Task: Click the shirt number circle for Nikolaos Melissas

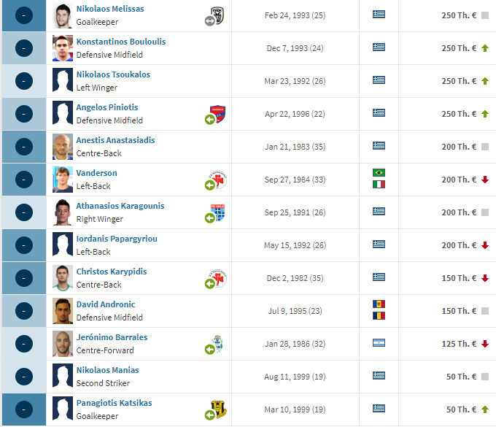Action: (24, 15)
